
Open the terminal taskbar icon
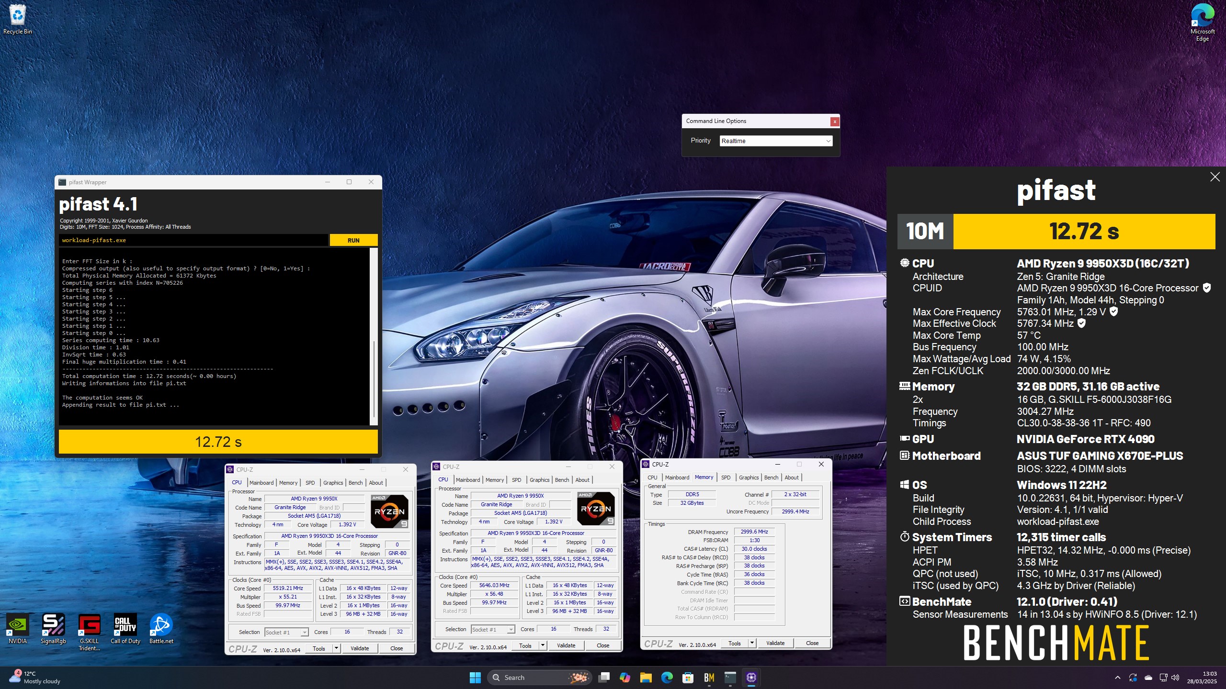coord(730,678)
